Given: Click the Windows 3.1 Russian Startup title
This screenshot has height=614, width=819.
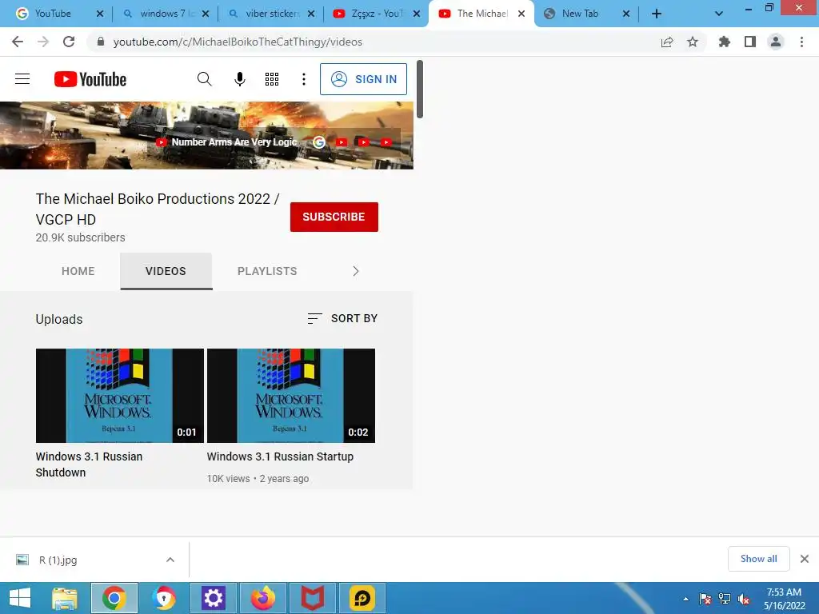Looking at the screenshot, I should point(280,457).
